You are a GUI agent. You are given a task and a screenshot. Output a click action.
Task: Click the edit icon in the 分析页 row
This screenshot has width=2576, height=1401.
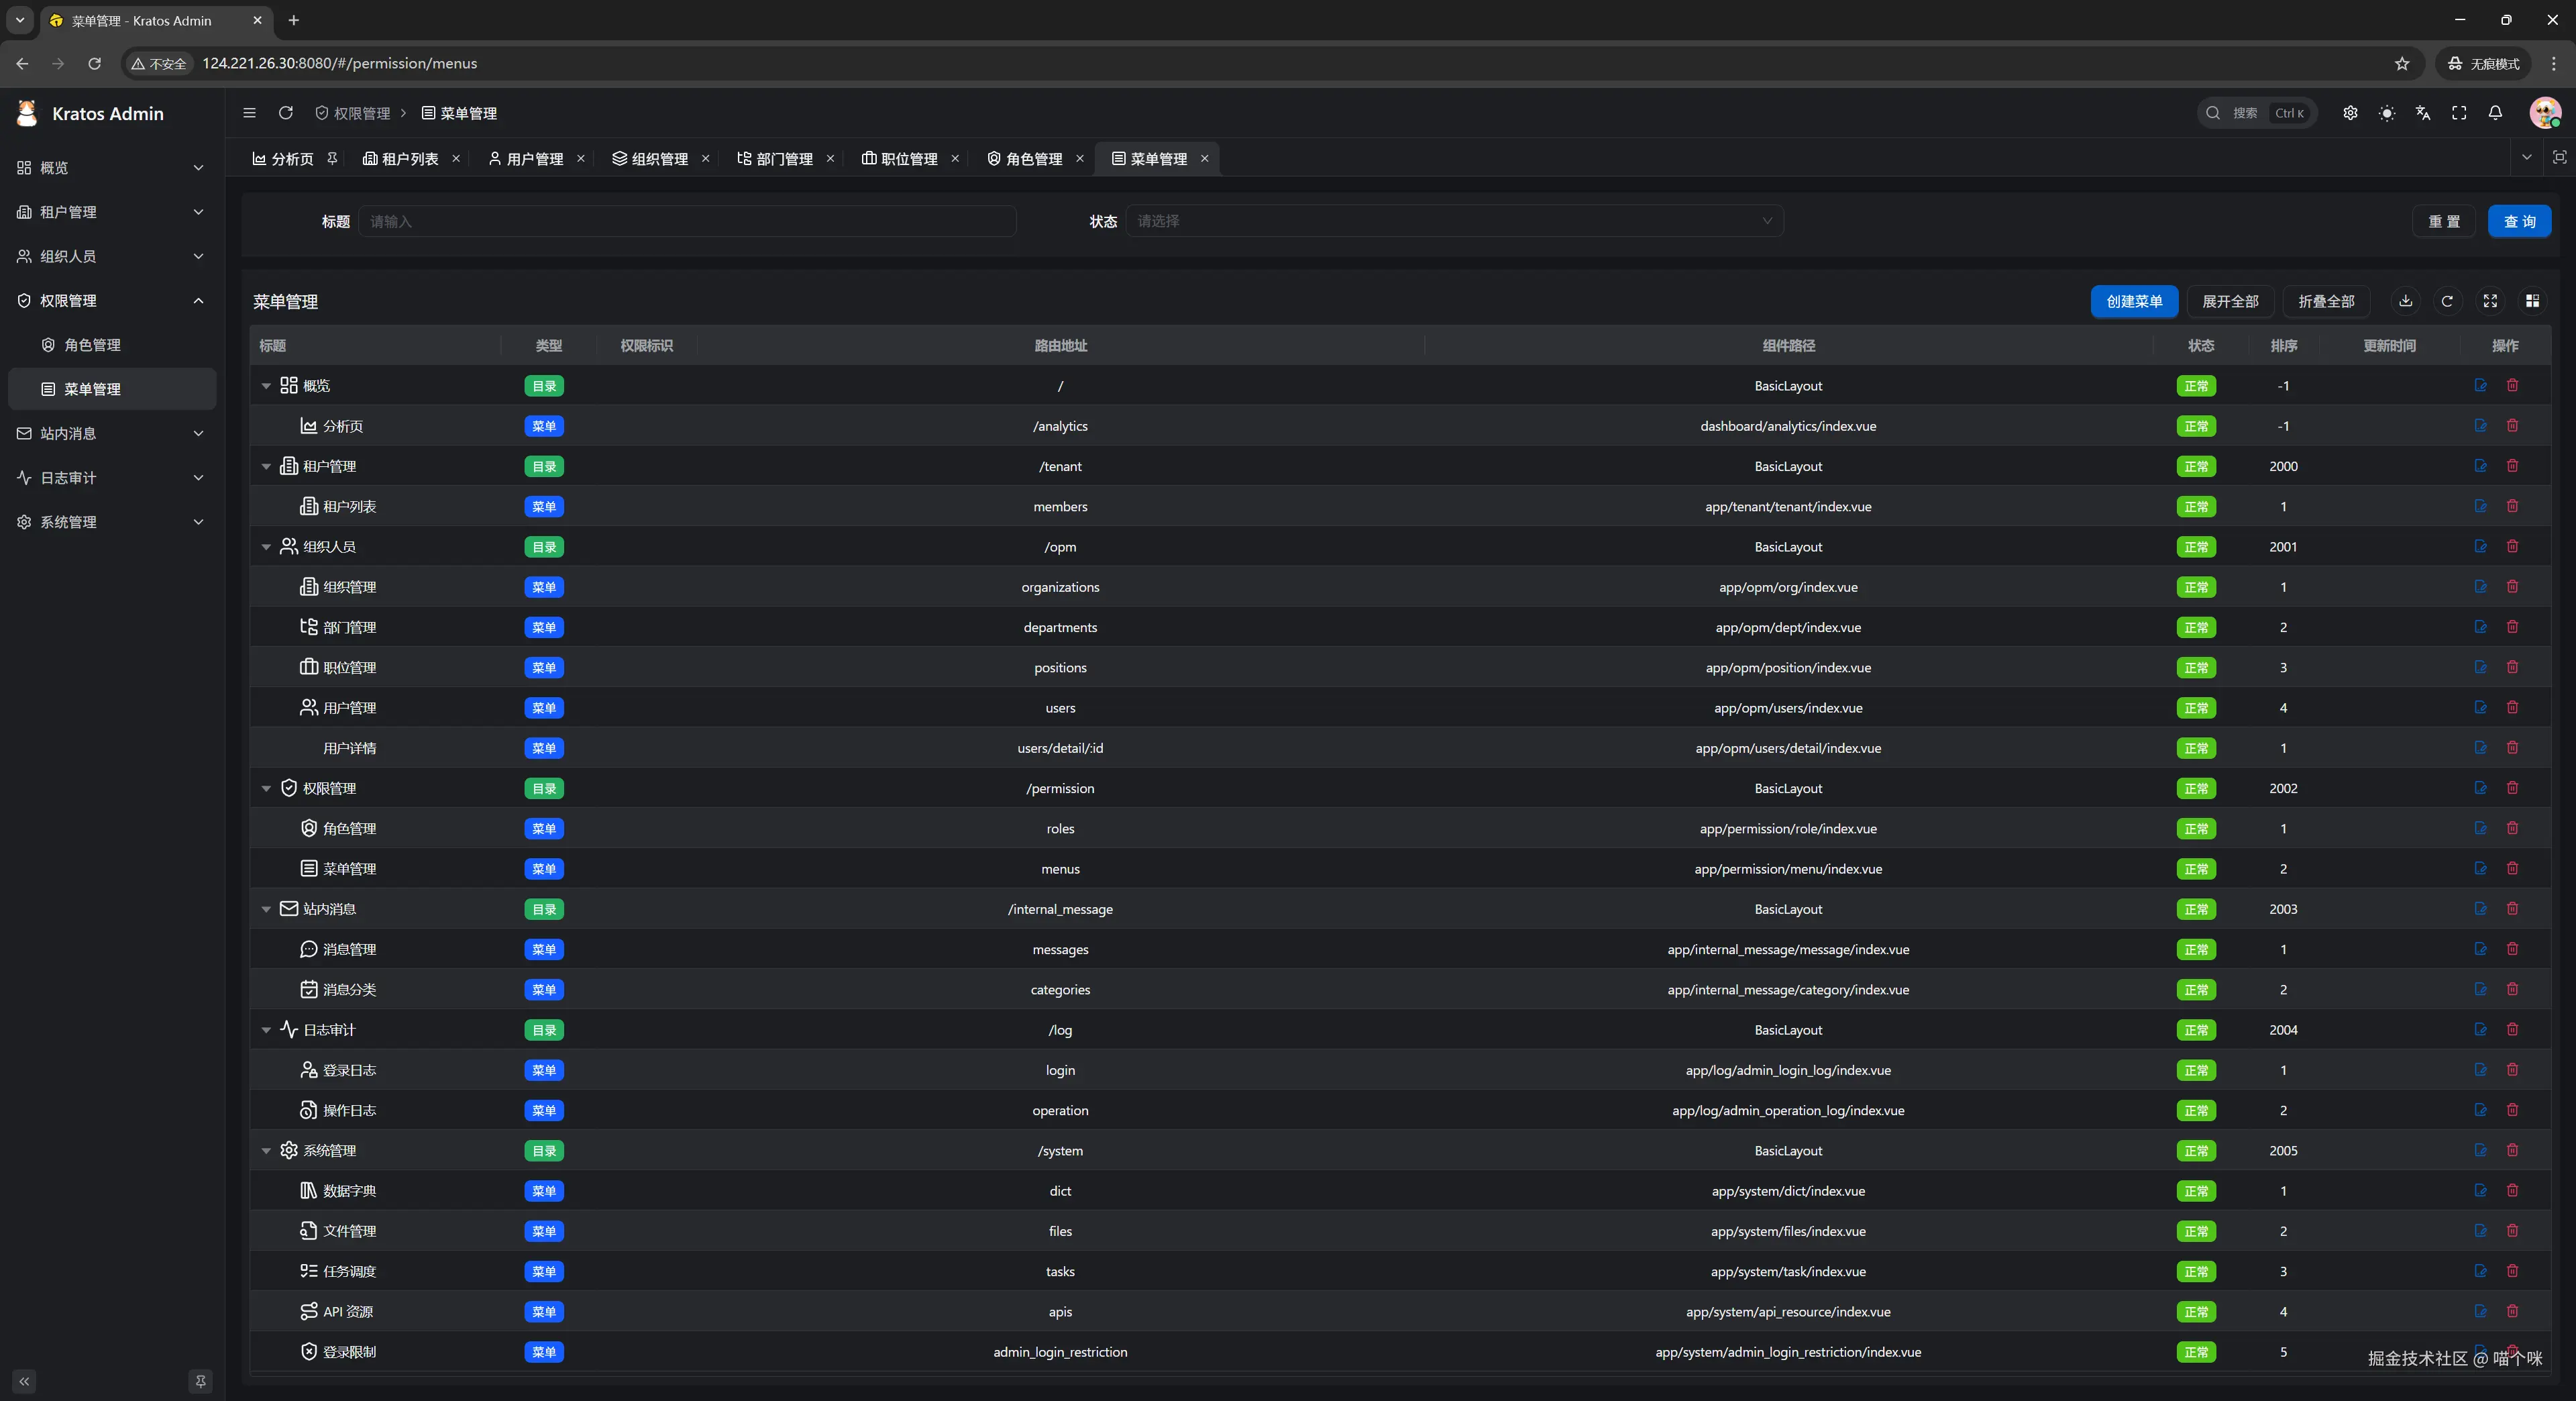pos(2480,426)
